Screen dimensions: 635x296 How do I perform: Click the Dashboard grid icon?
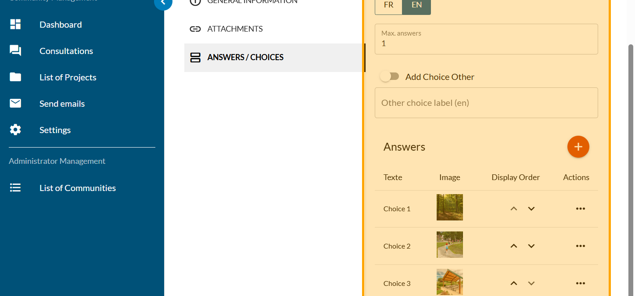coord(15,25)
